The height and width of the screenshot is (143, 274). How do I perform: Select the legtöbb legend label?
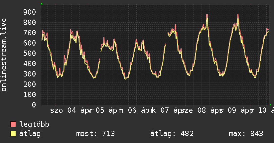(34, 124)
